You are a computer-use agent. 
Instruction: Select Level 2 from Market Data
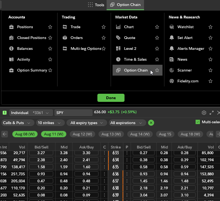click(x=130, y=48)
